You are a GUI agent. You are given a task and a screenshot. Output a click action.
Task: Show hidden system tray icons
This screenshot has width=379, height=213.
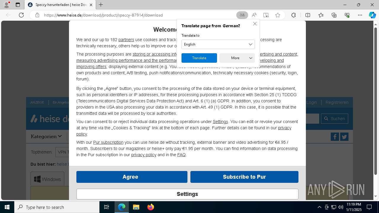(319, 207)
